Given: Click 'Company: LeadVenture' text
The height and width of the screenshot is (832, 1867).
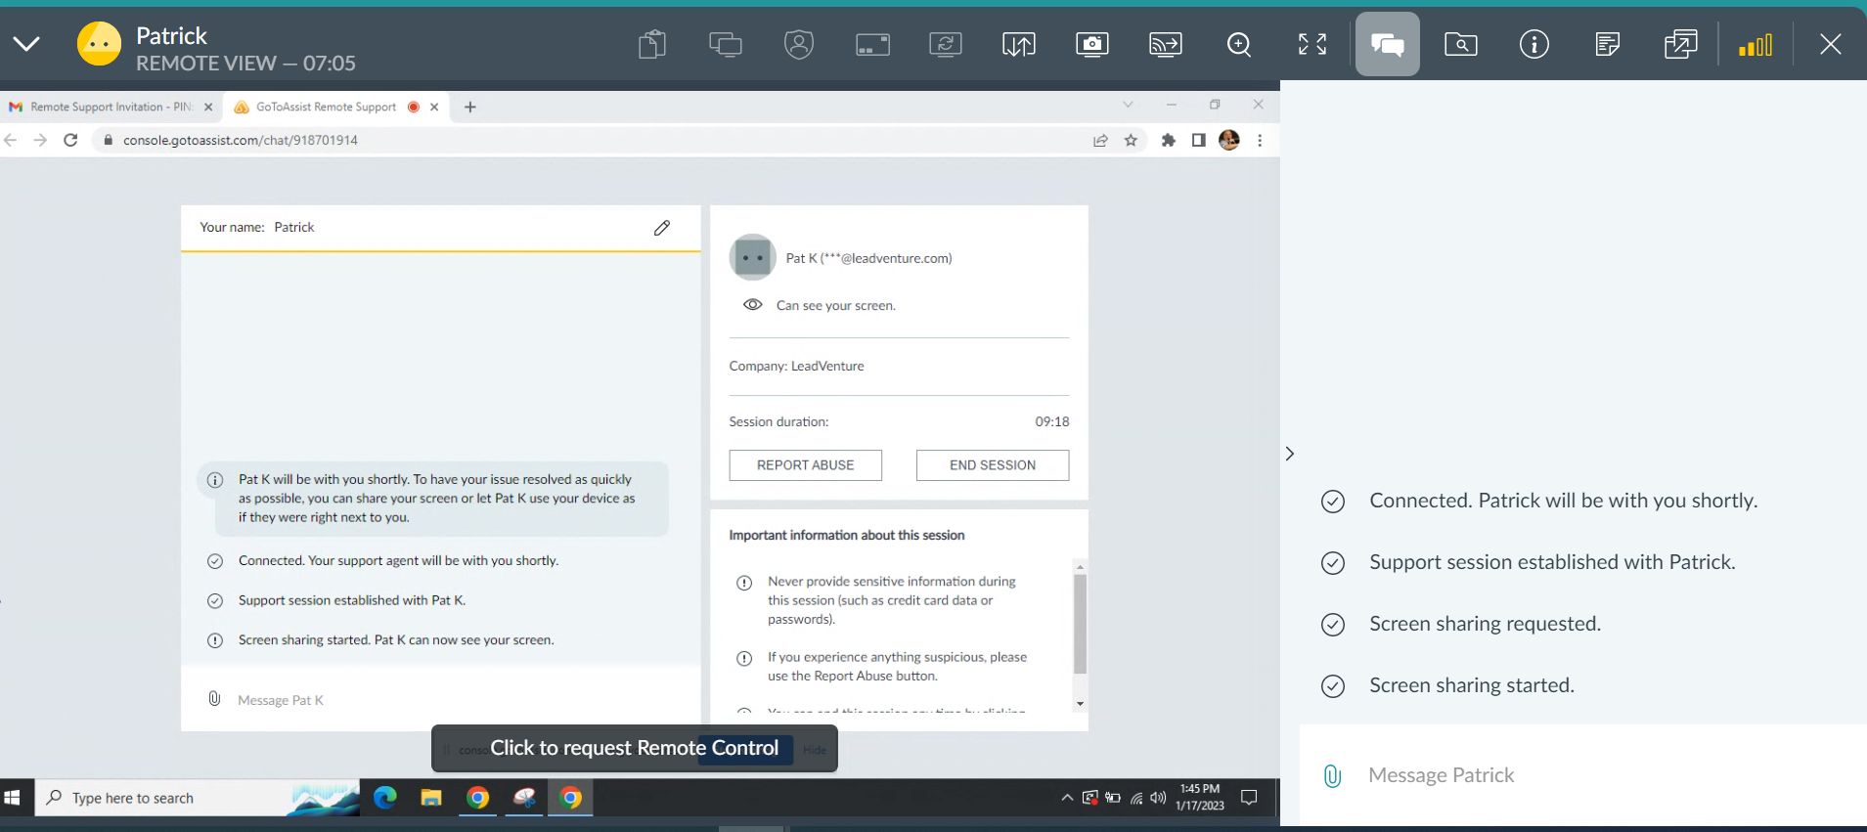Looking at the screenshot, I should tap(796, 366).
